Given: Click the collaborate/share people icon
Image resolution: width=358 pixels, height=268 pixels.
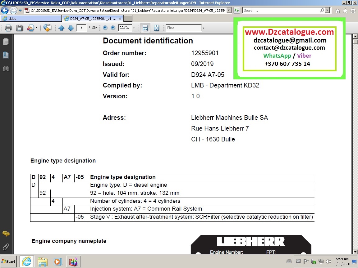Looking at the screenshot, I should click(30, 28).
